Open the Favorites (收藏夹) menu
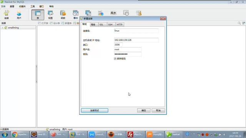Image resolution: width=246 pixels, height=138 pixels. click(x=22, y=7)
